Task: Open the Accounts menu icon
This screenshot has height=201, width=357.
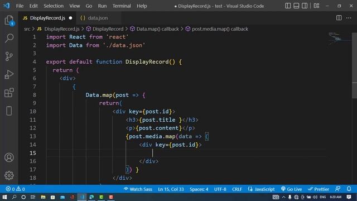Action: [x=9, y=157]
